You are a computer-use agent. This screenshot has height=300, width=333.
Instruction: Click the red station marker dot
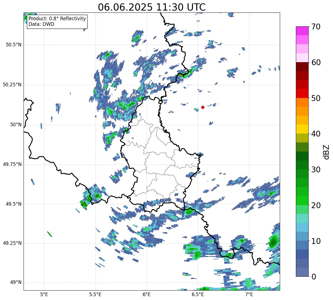pyautogui.click(x=203, y=107)
